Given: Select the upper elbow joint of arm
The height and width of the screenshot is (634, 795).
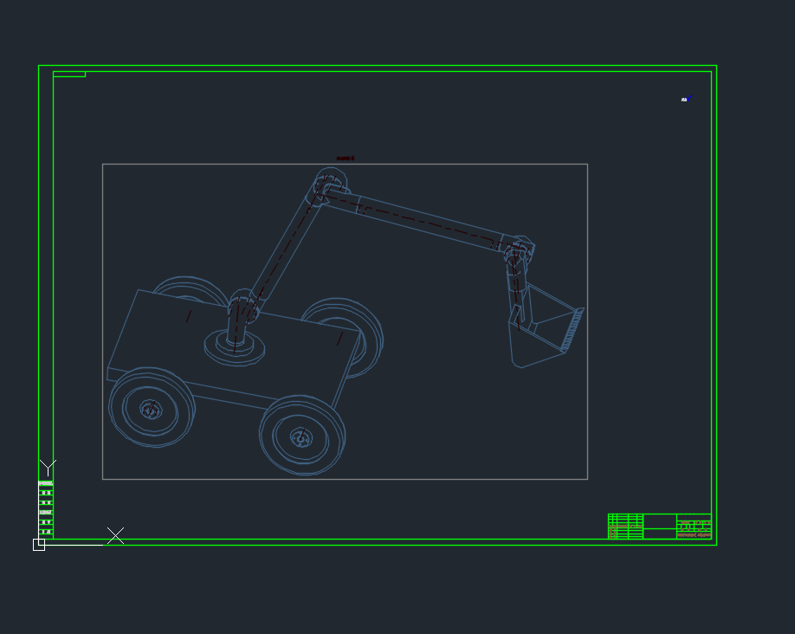Looking at the screenshot, I should point(328,187).
